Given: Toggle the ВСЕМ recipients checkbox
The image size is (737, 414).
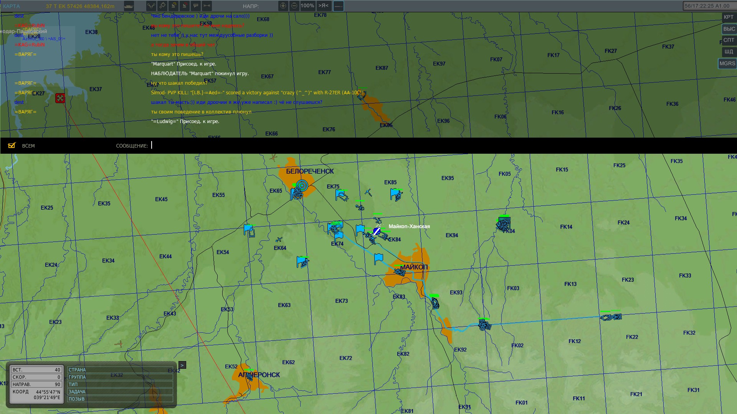Looking at the screenshot, I should pyautogui.click(x=12, y=145).
